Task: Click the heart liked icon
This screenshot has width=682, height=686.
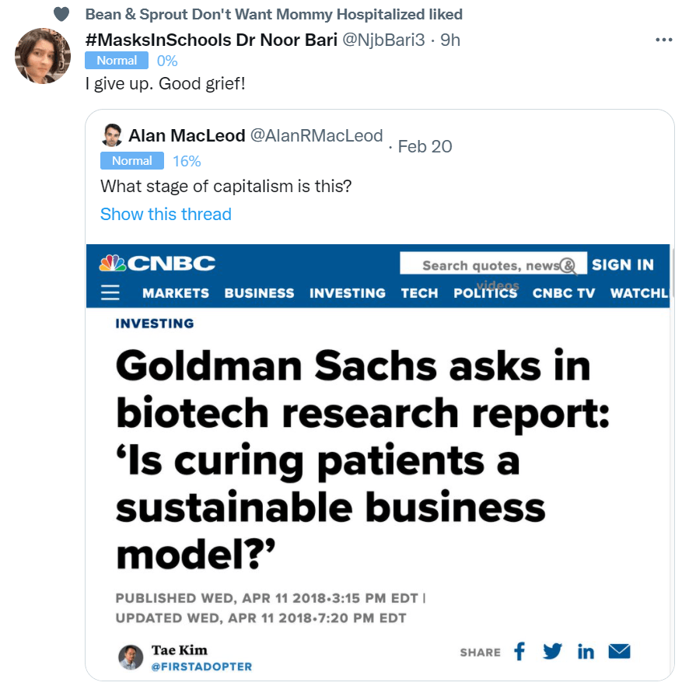Action: (x=61, y=15)
